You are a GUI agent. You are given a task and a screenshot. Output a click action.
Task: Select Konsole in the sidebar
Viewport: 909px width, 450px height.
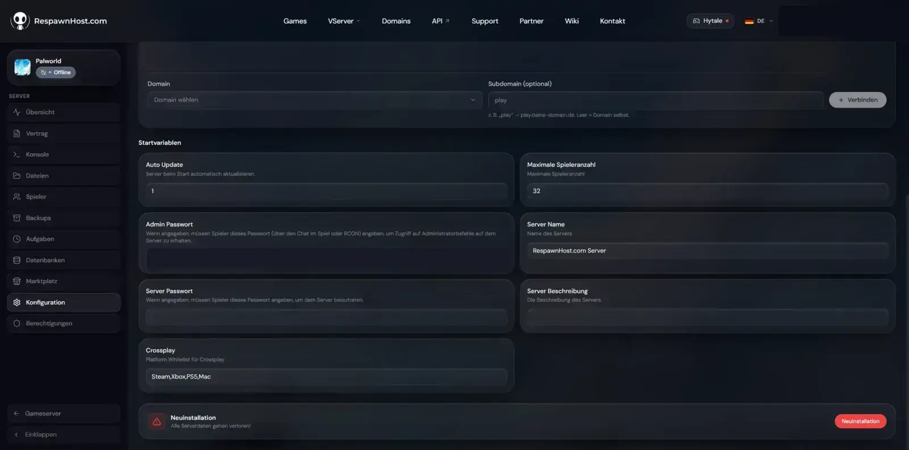(64, 154)
